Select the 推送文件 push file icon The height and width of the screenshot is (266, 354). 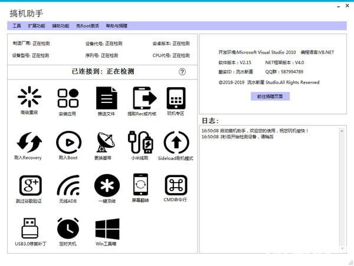[107, 98]
